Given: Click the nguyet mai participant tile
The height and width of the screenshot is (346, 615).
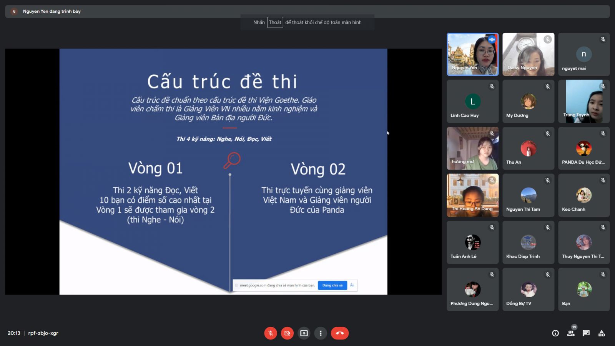Looking at the screenshot, I should [x=583, y=54].
